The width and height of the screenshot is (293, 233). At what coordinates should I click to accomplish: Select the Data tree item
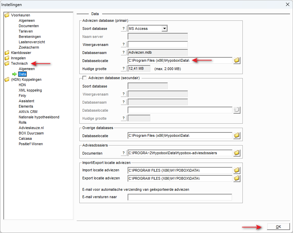coord(22,74)
